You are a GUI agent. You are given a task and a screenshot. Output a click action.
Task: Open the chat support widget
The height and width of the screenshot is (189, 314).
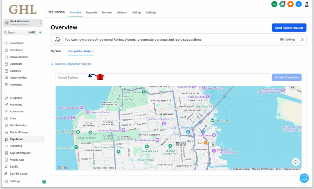[x=304, y=178]
